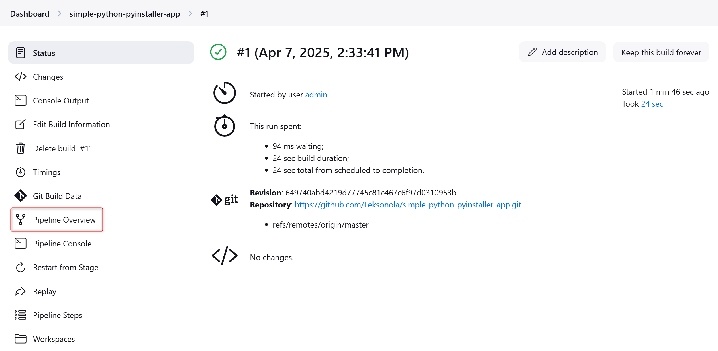This screenshot has height=351, width=718.
Task: Click the Restart from Stage circular arrow icon
Action: 21,267
